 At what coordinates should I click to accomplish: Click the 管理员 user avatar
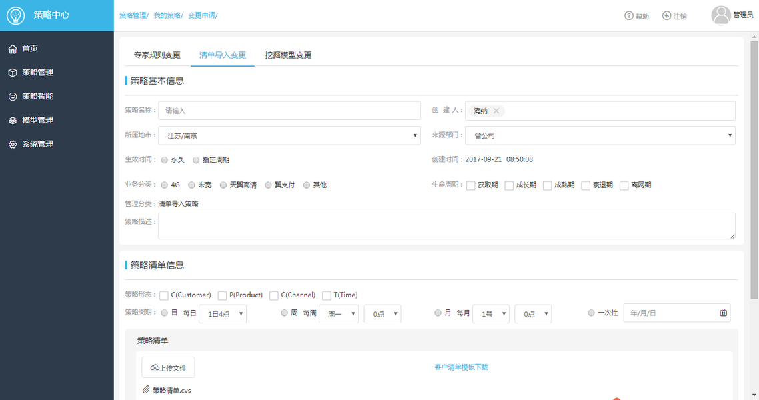click(721, 15)
